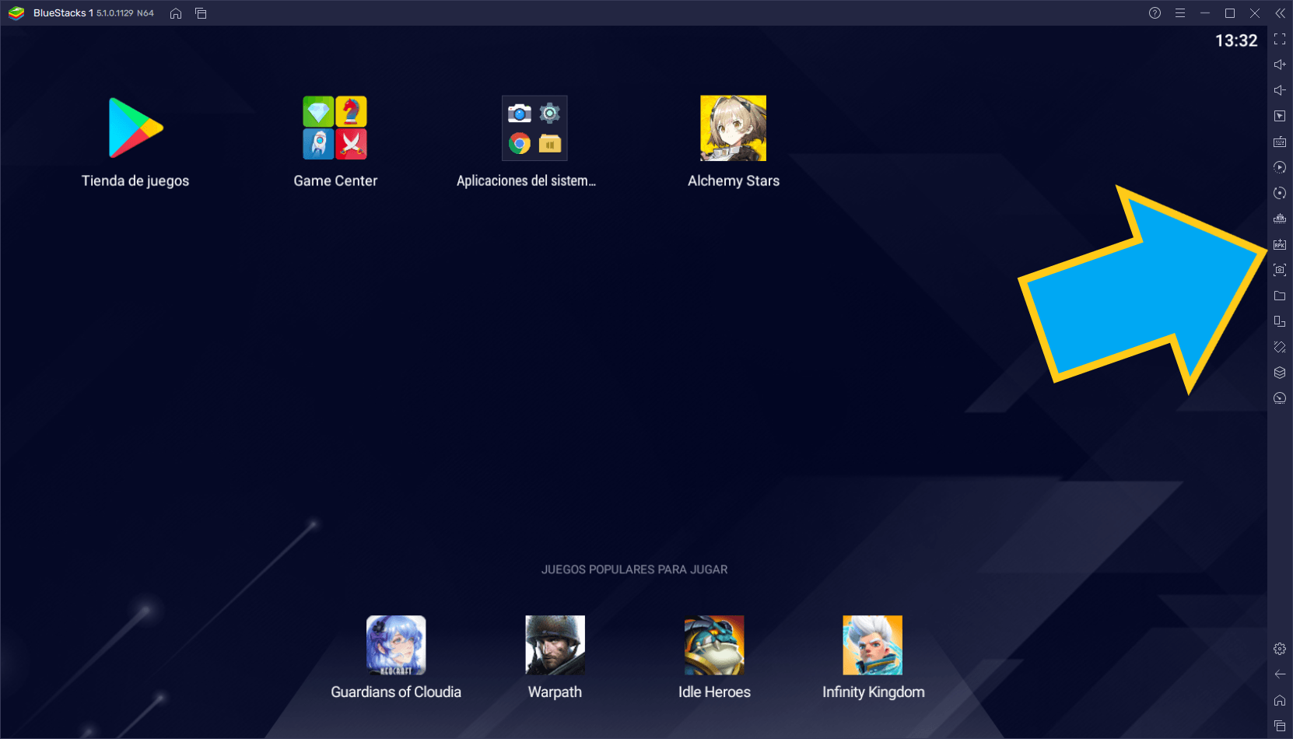Open Idle Heroes game thumbnail

tap(714, 645)
